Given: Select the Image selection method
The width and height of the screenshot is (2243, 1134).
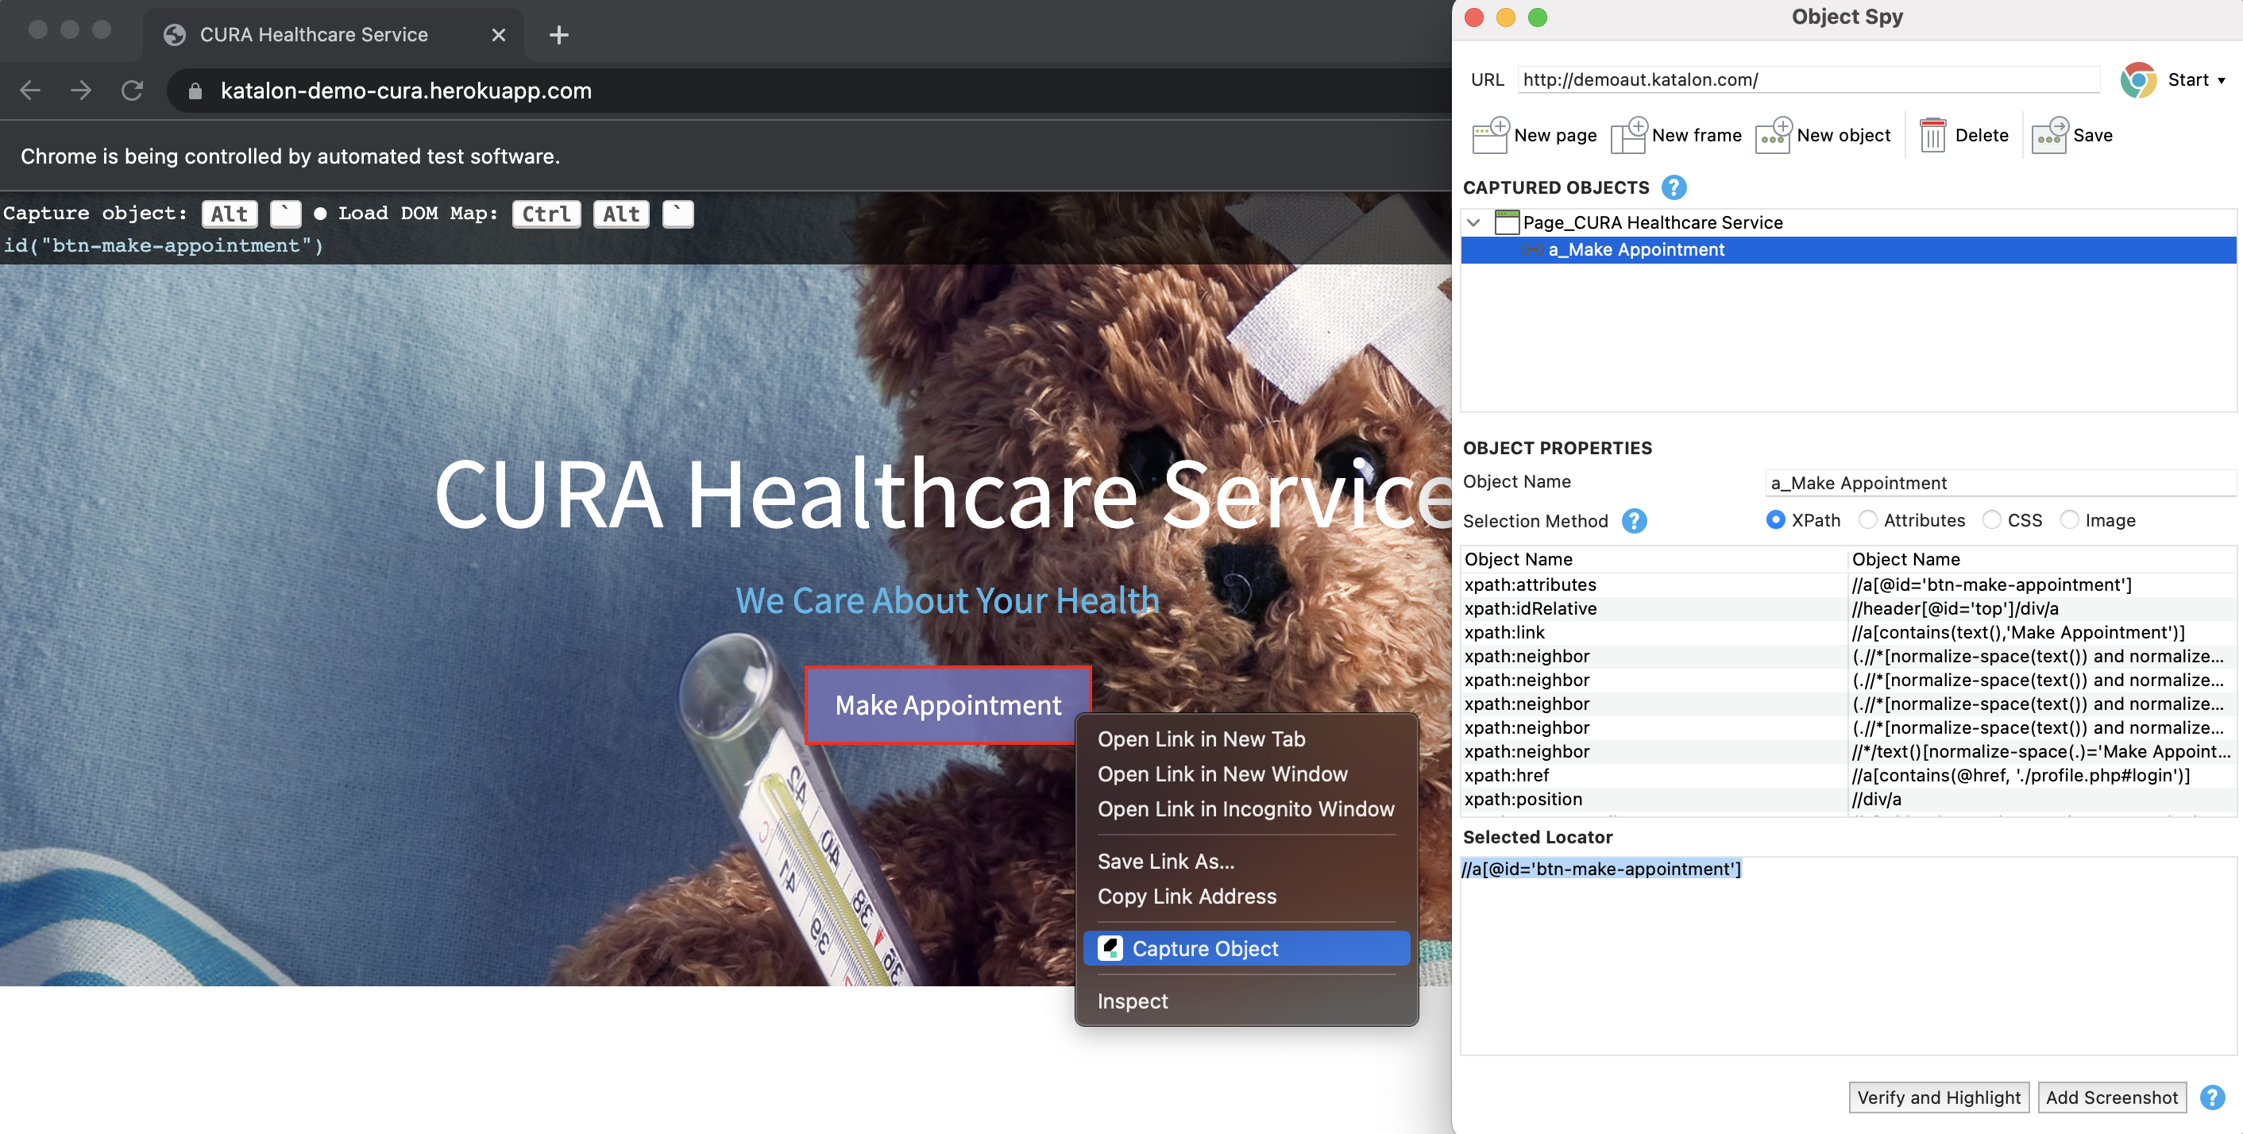Looking at the screenshot, I should 2069,519.
